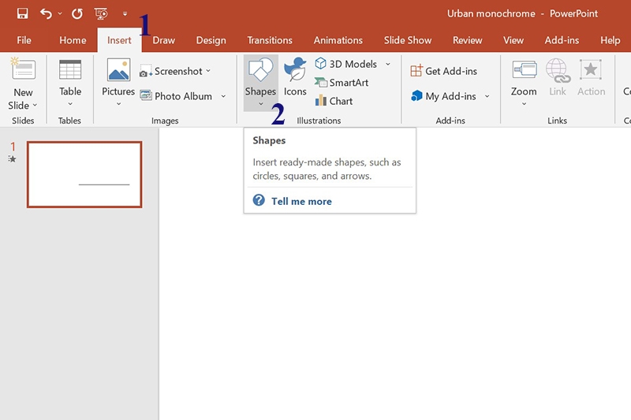Insert a Chart
This screenshot has height=420, width=631.
[334, 101]
